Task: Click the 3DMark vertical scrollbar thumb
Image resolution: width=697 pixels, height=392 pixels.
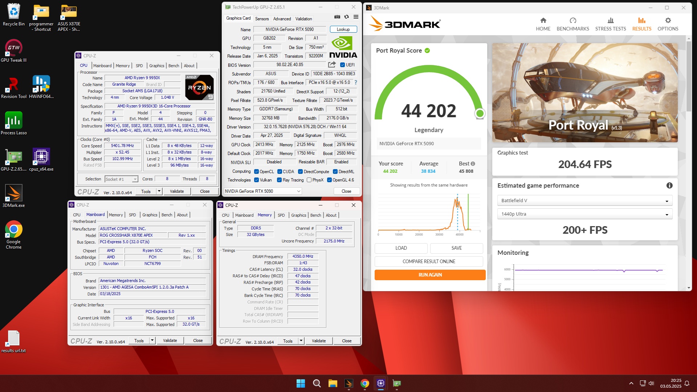Action: click(x=689, y=76)
